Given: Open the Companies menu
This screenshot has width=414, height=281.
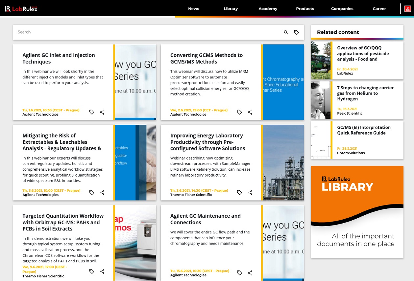Looking at the screenshot, I should (x=342, y=9).
